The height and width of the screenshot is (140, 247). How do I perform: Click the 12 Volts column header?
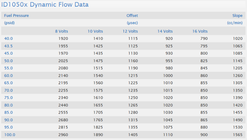[x=130, y=31]
